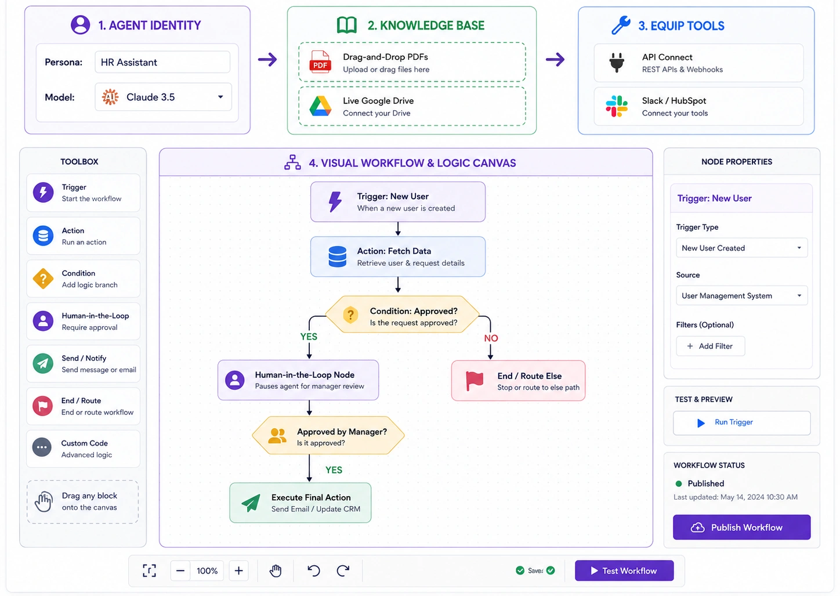The height and width of the screenshot is (596, 840).
Task: Click the 100% zoom level field
Action: click(x=207, y=570)
